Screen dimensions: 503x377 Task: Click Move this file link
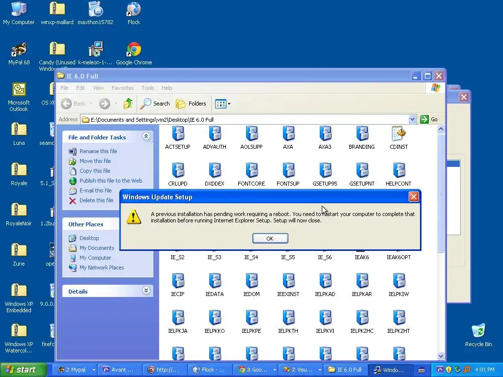pyautogui.click(x=95, y=161)
